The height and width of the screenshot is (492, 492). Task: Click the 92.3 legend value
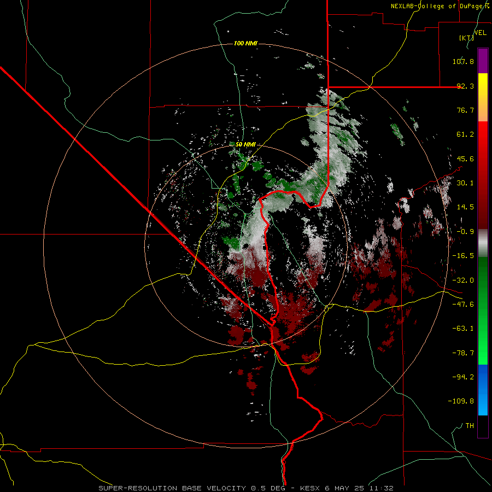point(465,86)
